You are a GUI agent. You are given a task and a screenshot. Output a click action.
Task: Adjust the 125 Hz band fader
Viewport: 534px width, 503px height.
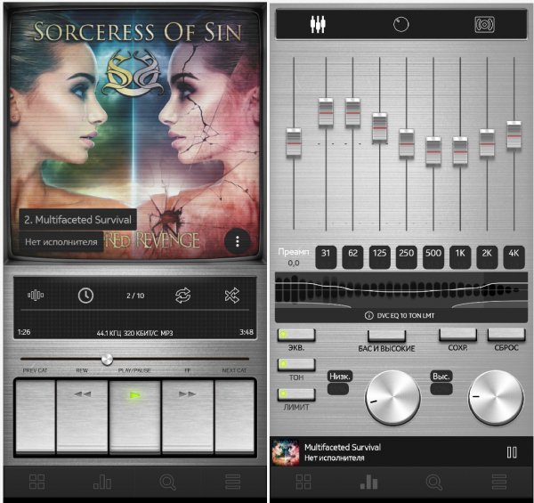click(380, 126)
